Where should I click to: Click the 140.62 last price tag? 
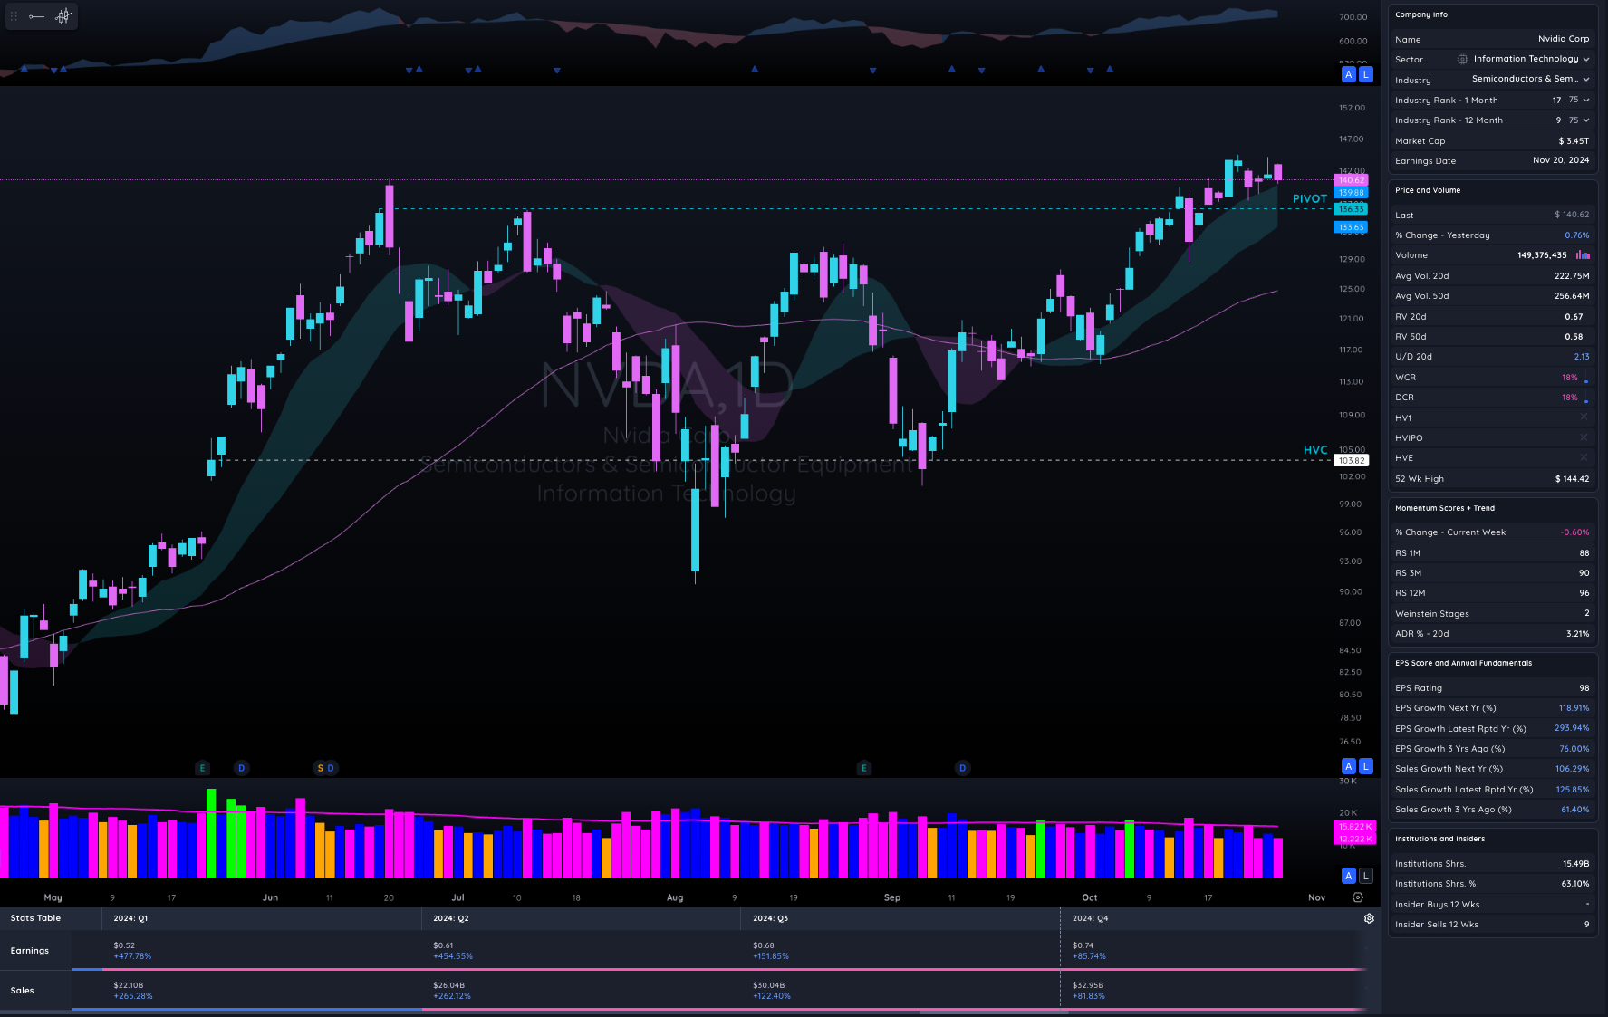click(x=1351, y=180)
